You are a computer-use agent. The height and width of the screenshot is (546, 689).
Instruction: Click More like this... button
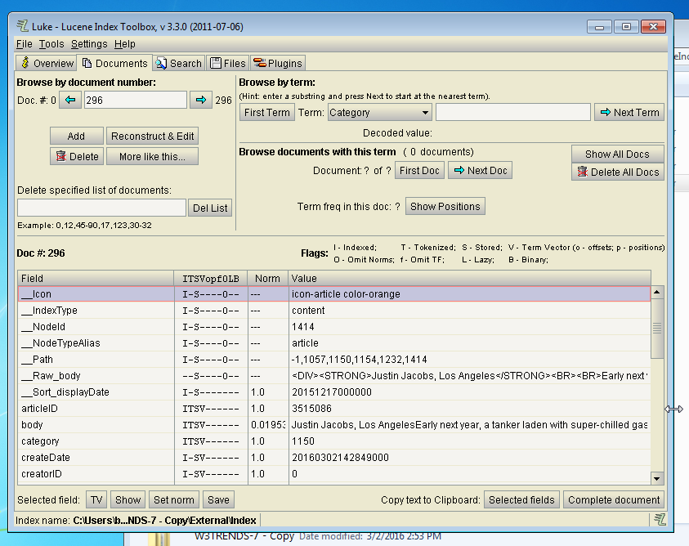(x=152, y=156)
